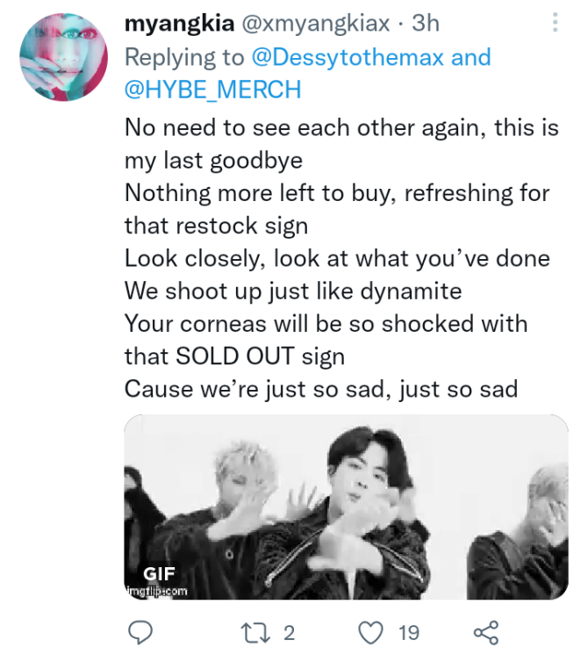Open myangkia's round profile avatar
The image size is (588, 662).
pos(64,57)
